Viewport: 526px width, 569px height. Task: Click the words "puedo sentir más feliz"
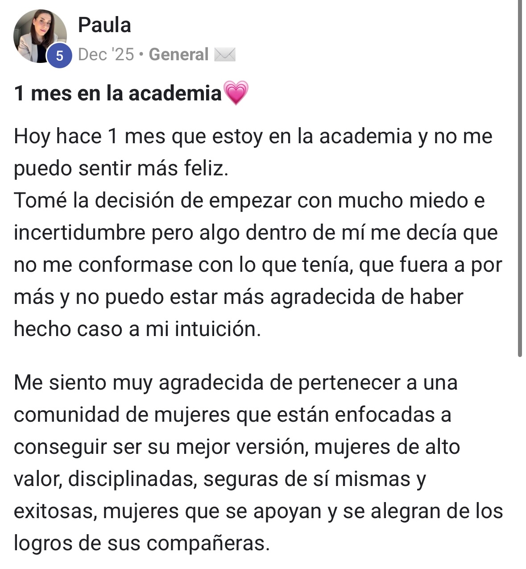click(x=120, y=168)
